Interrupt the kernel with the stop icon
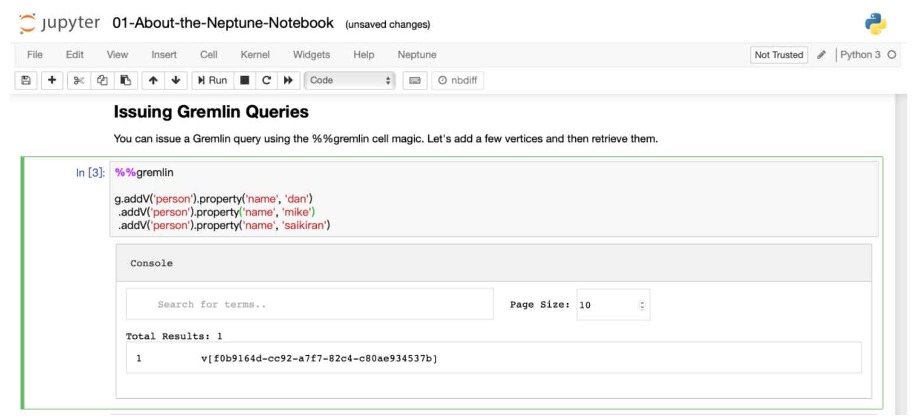The width and height of the screenshot is (912, 416). [x=244, y=80]
